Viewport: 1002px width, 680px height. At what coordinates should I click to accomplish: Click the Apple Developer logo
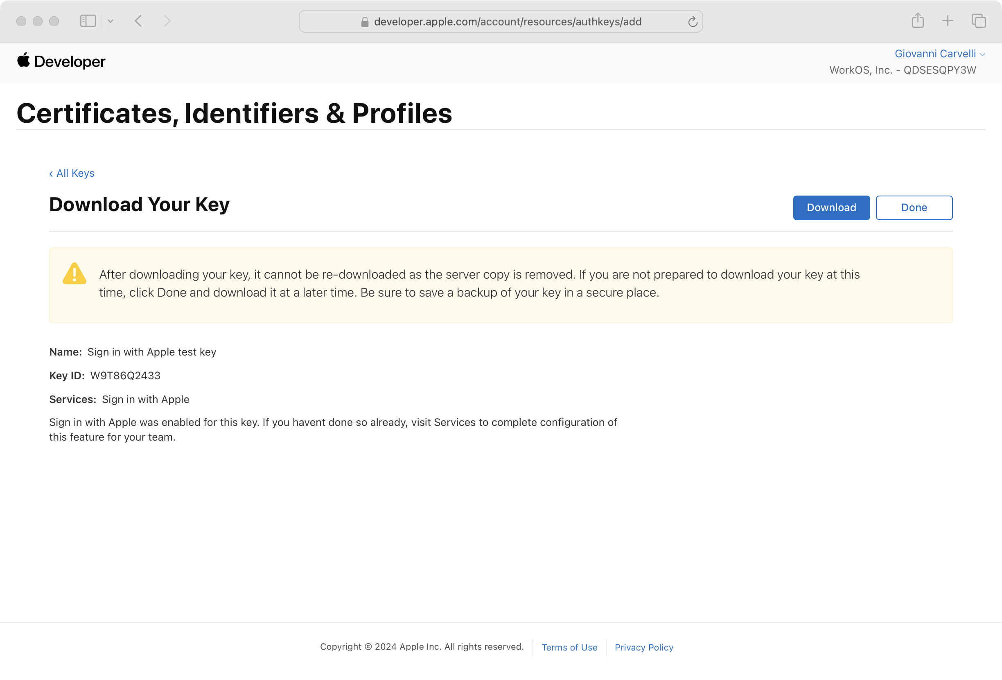[61, 62]
